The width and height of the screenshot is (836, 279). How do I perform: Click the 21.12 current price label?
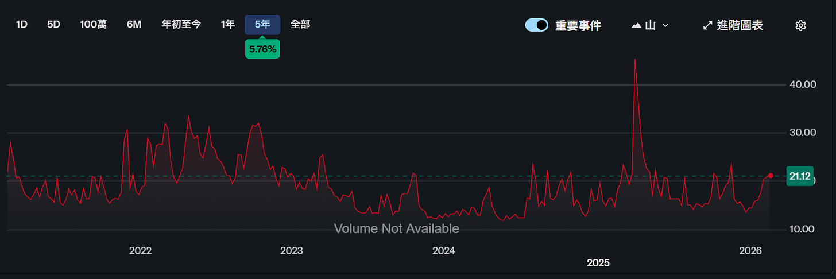[x=800, y=176]
